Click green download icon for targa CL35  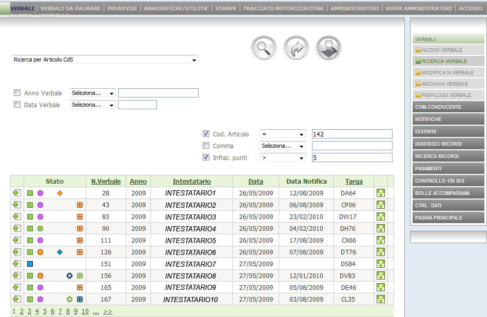[381, 299]
